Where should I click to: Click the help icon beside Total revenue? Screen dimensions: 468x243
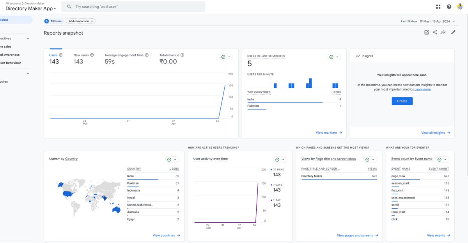pyautogui.click(x=183, y=55)
